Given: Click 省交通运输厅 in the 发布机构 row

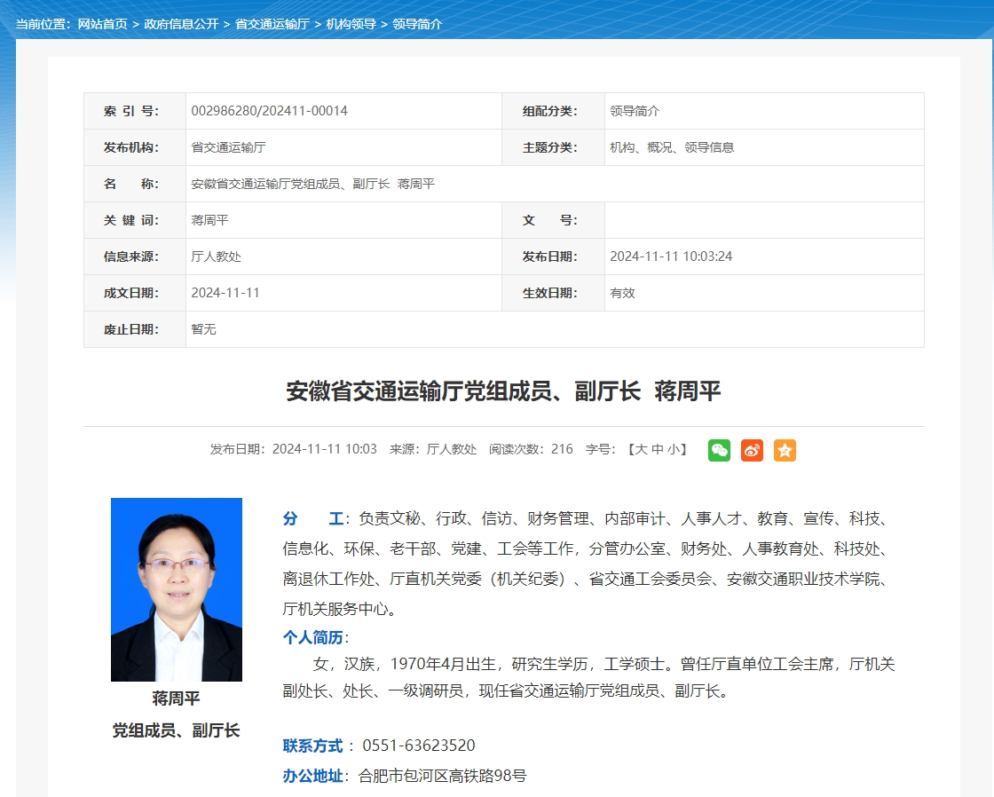Looking at the screenshot, I should coord(228,147).
